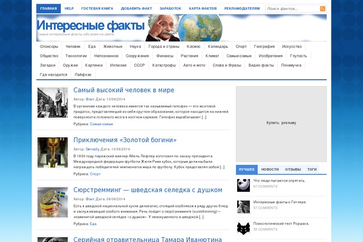Open the Города и страны category

(164, 47)
